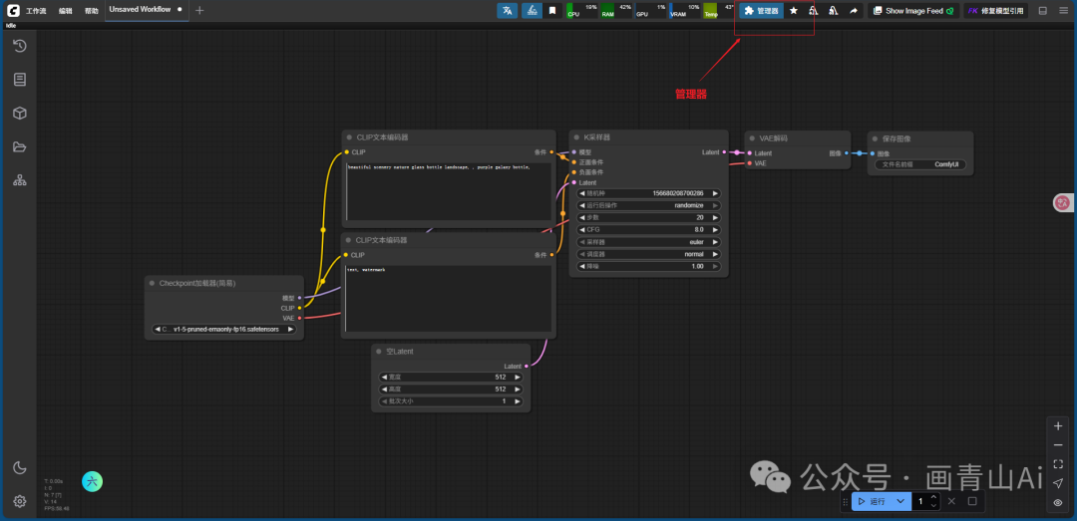The width and height of the screenshot is (1077, 521).
Task: Click the icon right of the star
Action: [814, 11]
